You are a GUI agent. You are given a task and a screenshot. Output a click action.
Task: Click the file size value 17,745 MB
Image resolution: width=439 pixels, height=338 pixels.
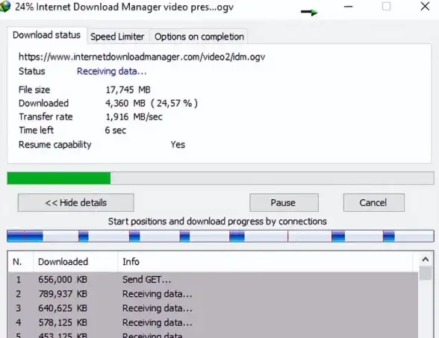tap(128, 90)
